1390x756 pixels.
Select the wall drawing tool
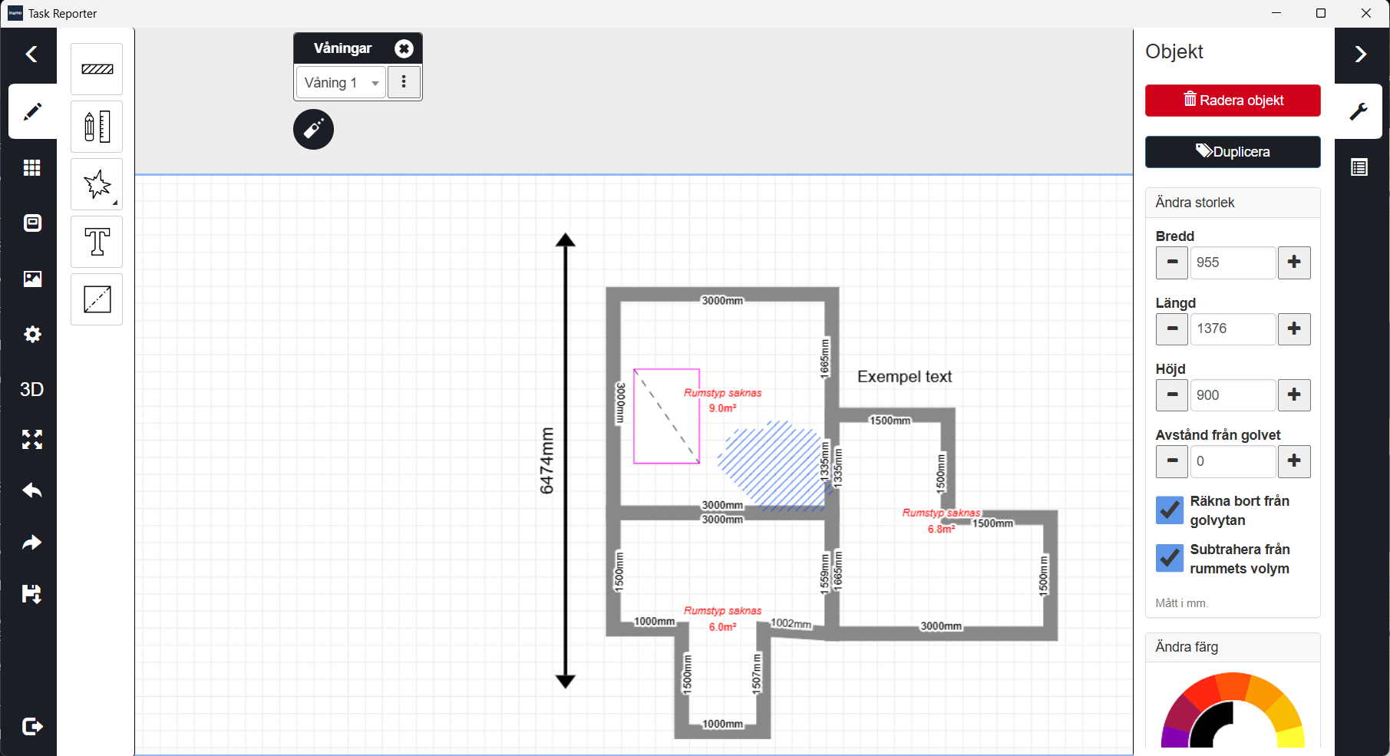(97, 69)
